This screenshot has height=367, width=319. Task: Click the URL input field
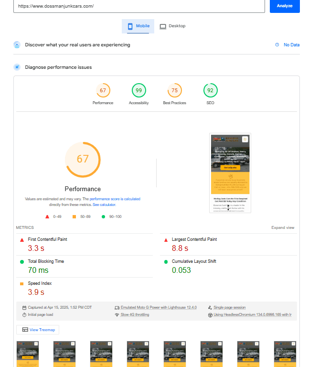point(138,6)
